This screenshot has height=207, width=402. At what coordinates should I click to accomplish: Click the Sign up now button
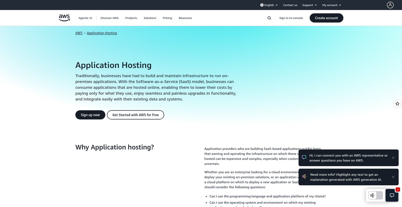[90, 115]
